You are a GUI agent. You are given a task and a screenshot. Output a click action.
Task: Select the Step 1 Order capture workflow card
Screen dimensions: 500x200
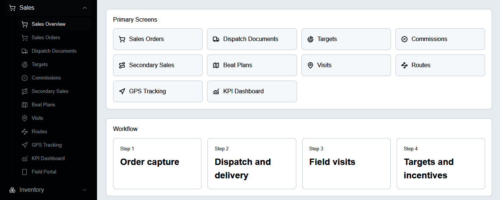157,164
